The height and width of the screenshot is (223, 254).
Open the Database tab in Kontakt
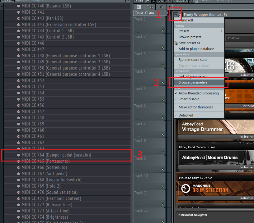point(239,38)
